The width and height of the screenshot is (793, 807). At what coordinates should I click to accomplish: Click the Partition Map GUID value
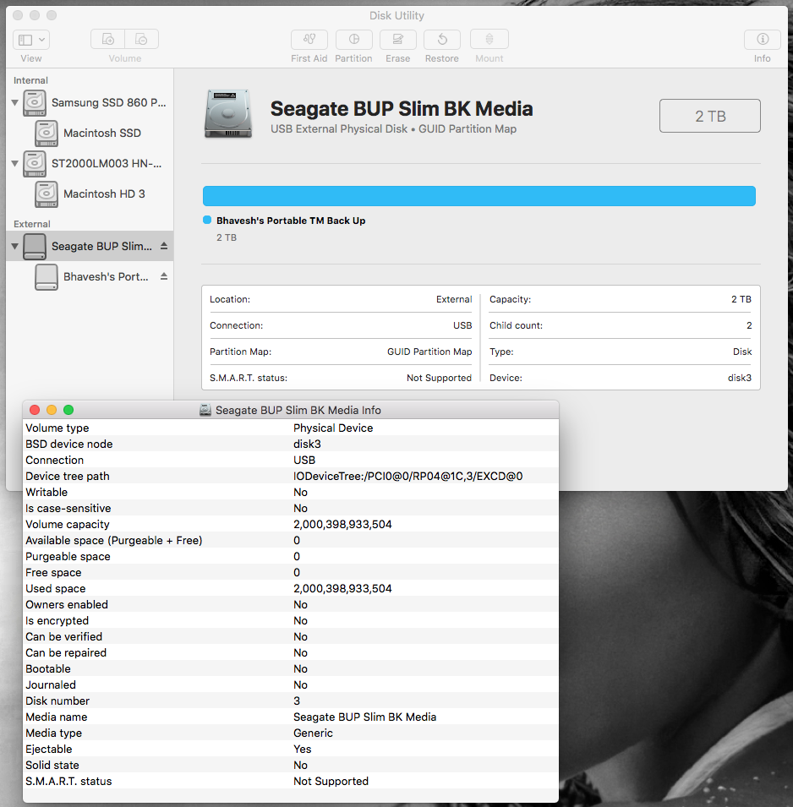point(429,352)
